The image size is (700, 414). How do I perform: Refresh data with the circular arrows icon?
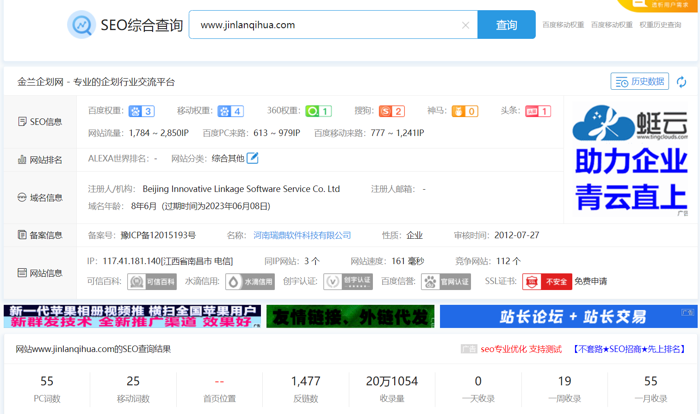681,82
